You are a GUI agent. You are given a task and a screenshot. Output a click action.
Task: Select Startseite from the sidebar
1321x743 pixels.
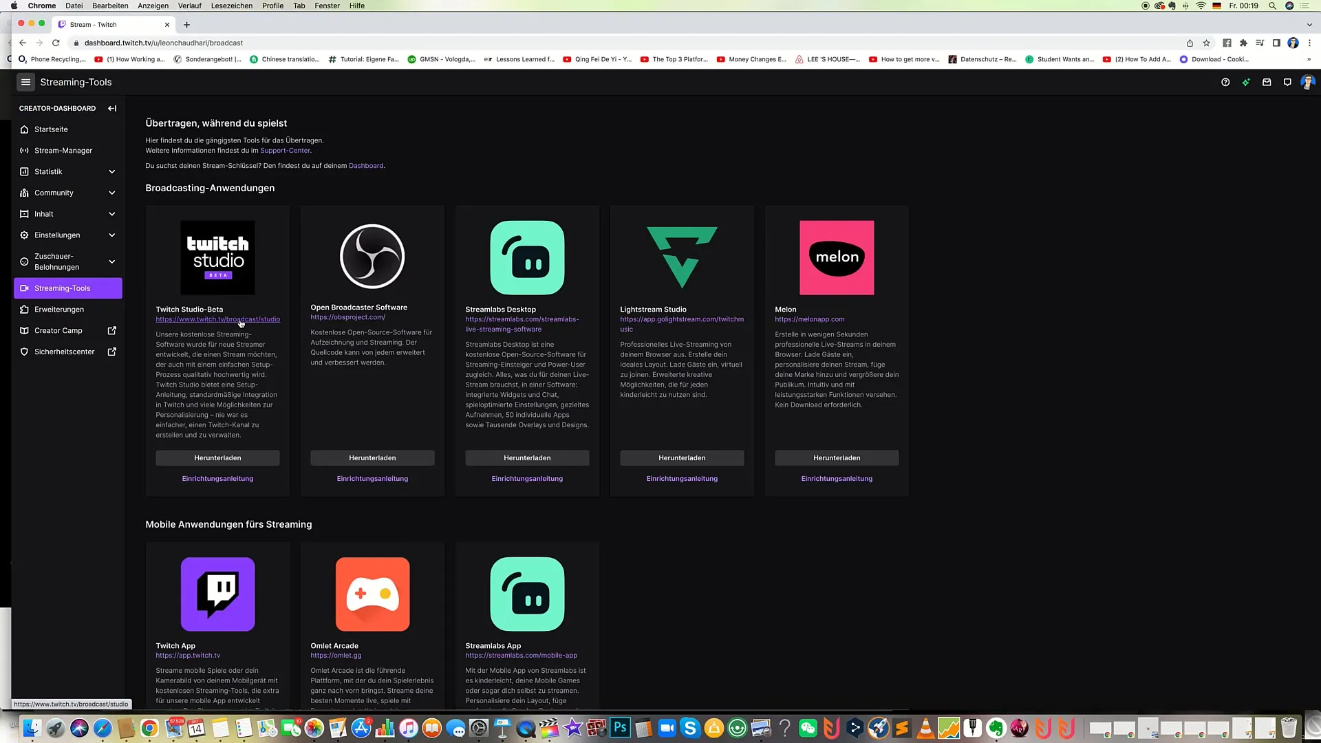point(51,129)
